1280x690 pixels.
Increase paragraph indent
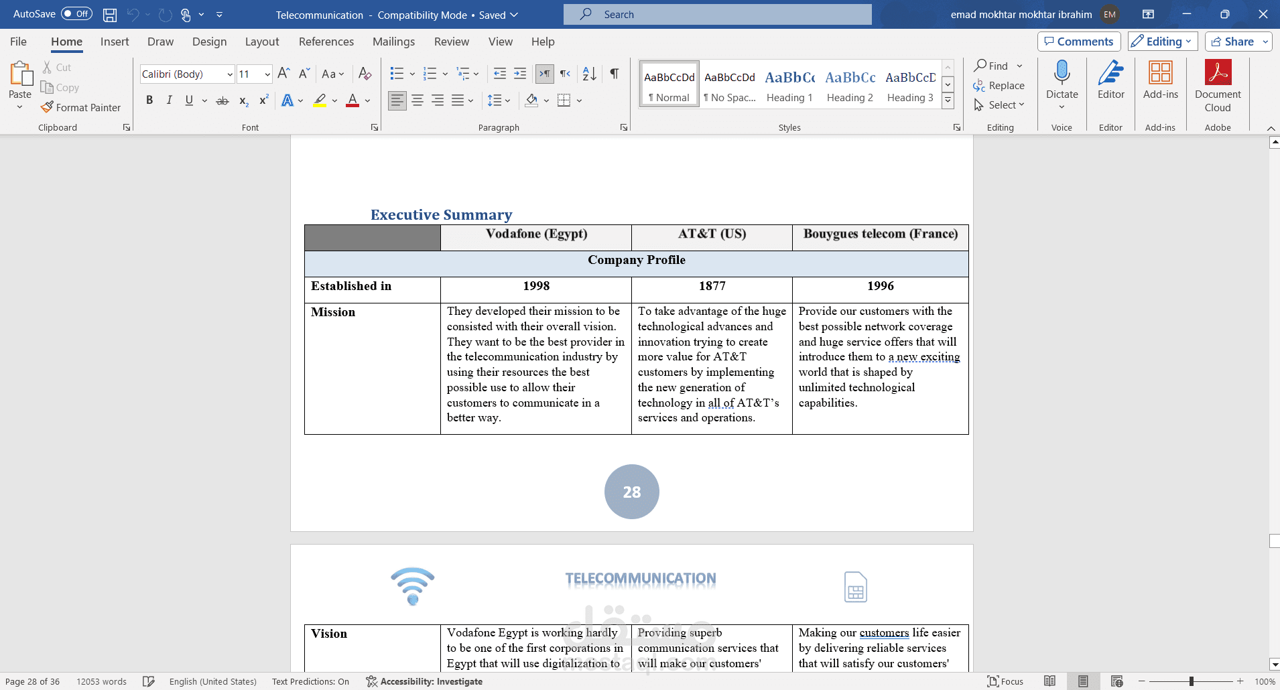(520, 74)
